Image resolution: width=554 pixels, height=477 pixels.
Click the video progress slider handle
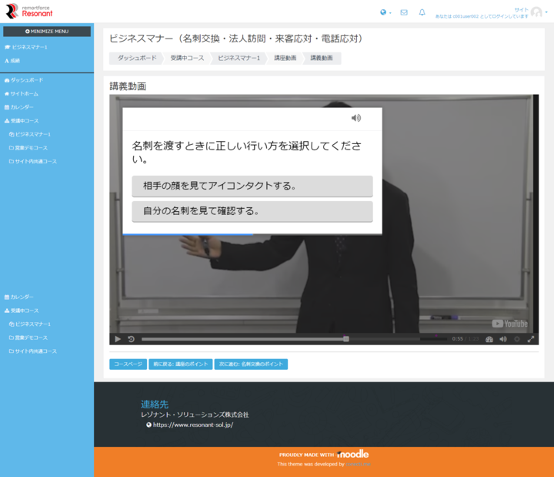coord(346,339)
